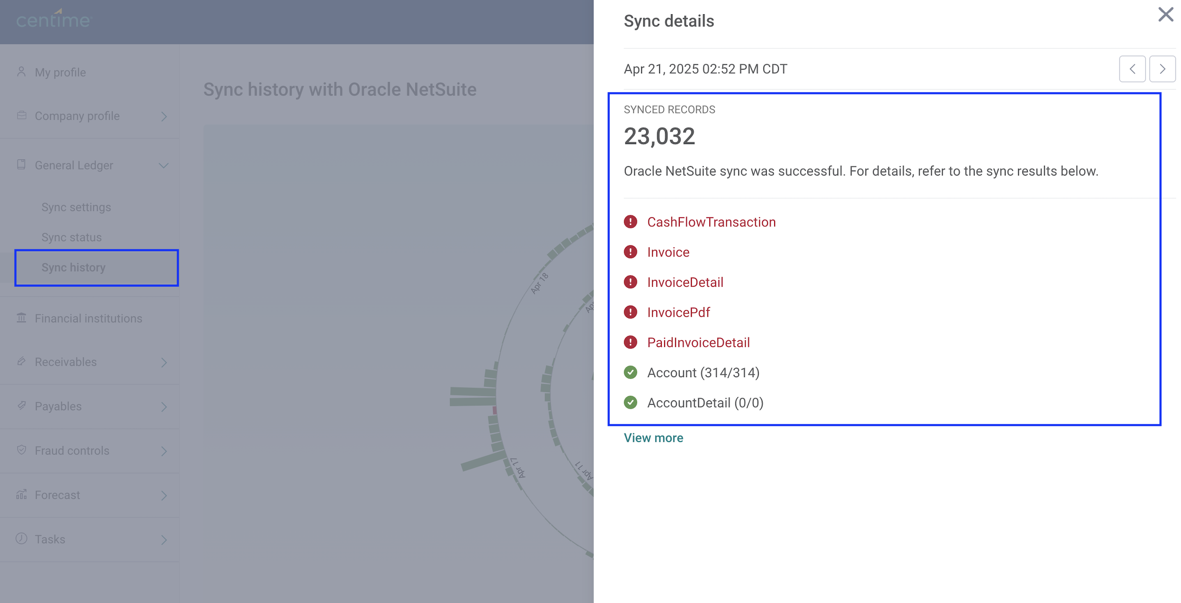The width and height of the screenshot is (1181, 603).
Task: Click the Apr 17 label on chart
Action: pyautogui.click(x=517, y=468)
